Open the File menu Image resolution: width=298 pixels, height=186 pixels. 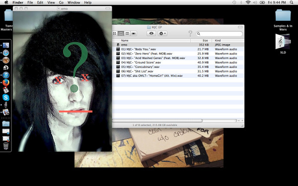pos(30,2)
